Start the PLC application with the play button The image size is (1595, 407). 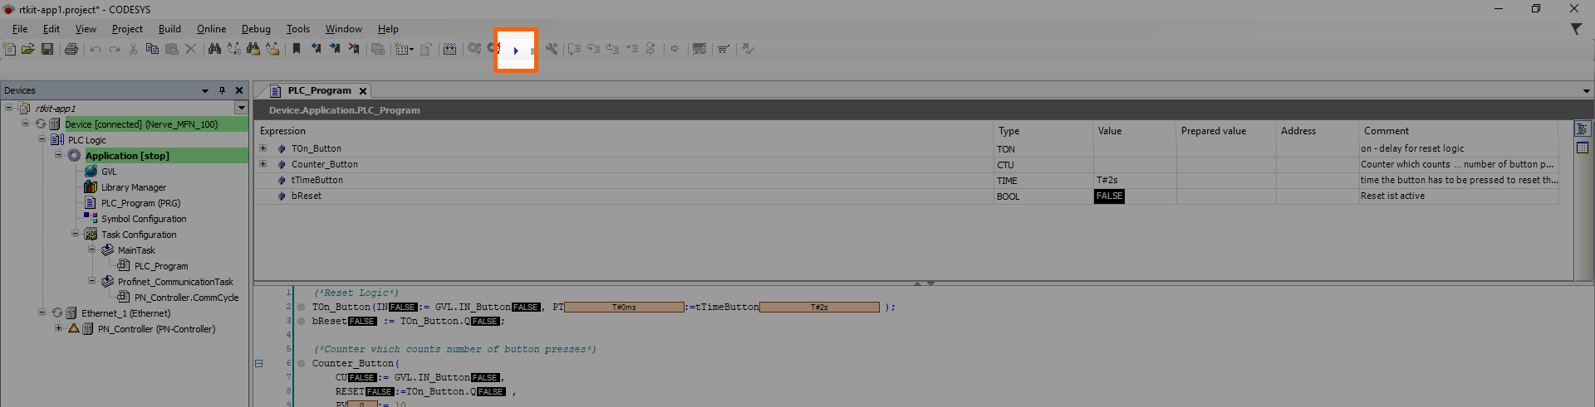point(516,51)
